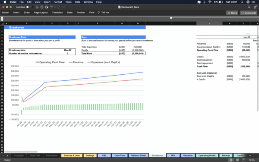259x162 pixels.
Task: Undo the last action
Action: pos(51,7)
